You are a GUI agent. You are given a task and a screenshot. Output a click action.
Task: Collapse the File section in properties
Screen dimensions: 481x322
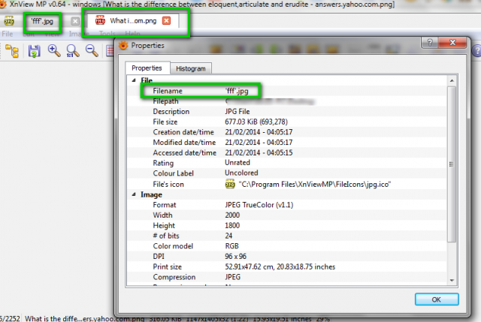click(x=134, y=80)
